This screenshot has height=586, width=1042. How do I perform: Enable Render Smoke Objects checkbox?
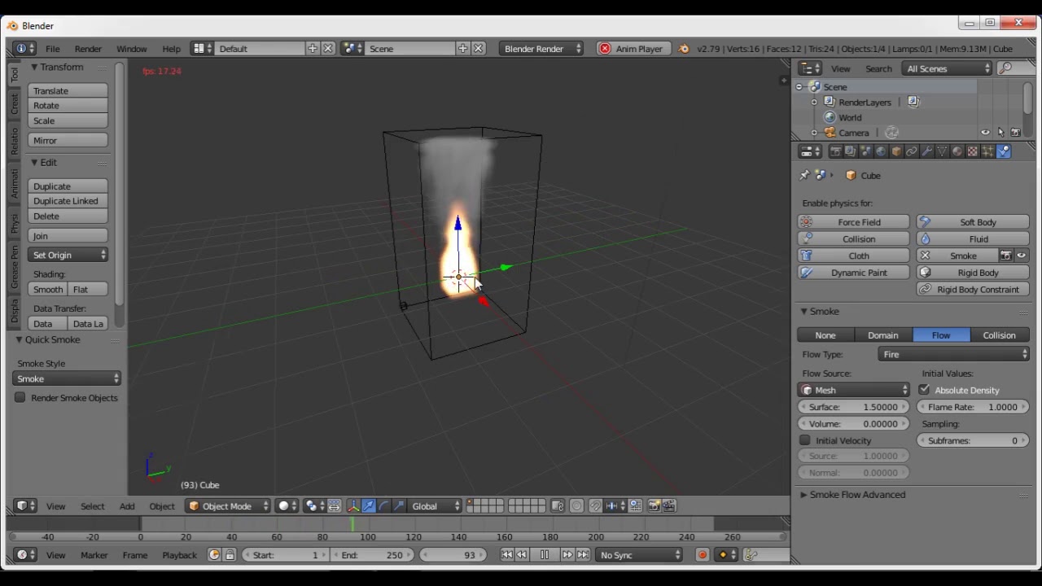20,398
